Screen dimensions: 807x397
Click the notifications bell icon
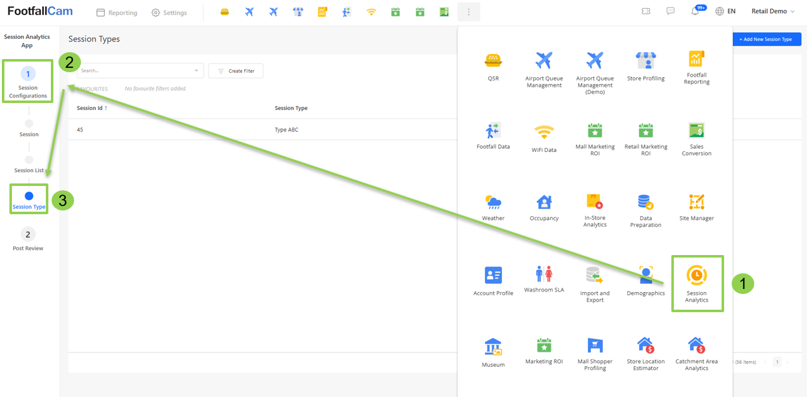(x=695, y=12)
